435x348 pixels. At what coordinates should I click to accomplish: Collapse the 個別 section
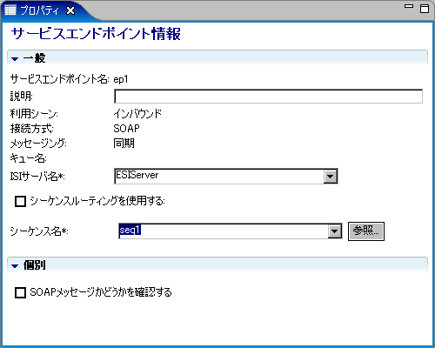click(15, 265)
